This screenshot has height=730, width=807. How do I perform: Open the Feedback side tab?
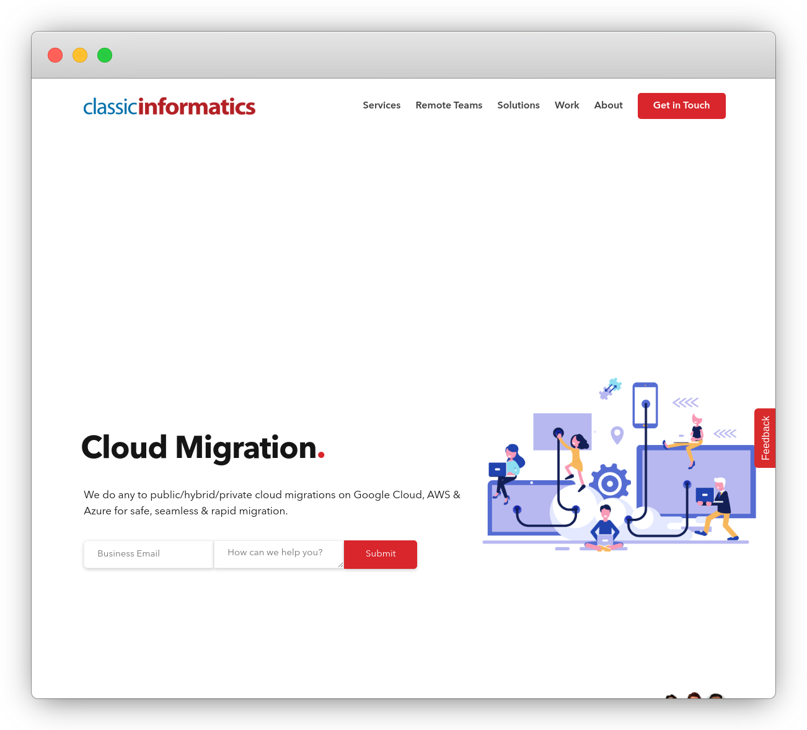click(765, 438)
